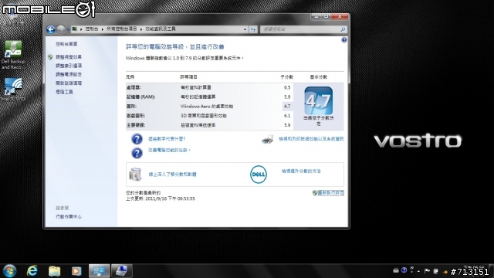Viewport: 494px width, 278px height.
Task: Open Windows Explorer folder on the taskbar
Action: (x=54, y=271)
